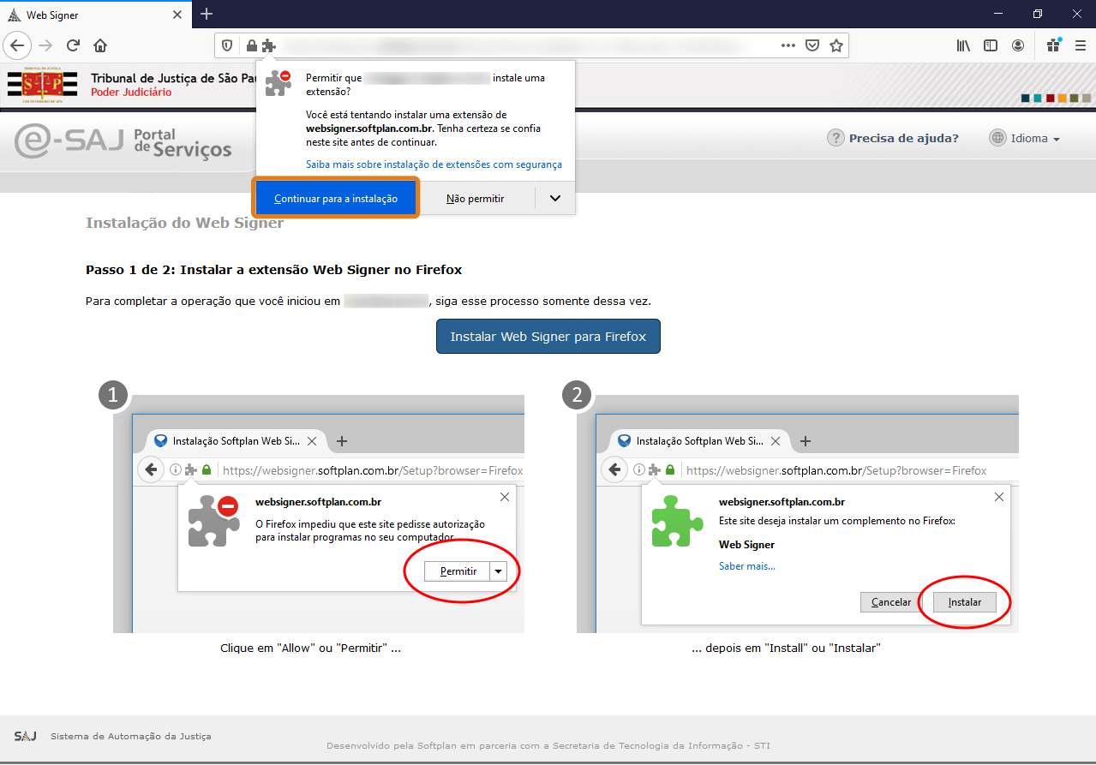Viewport: 1096px width, 765px height.
Task: Click the Tribunal de Justiça SP flag emblem
Action: click(42, 85)
